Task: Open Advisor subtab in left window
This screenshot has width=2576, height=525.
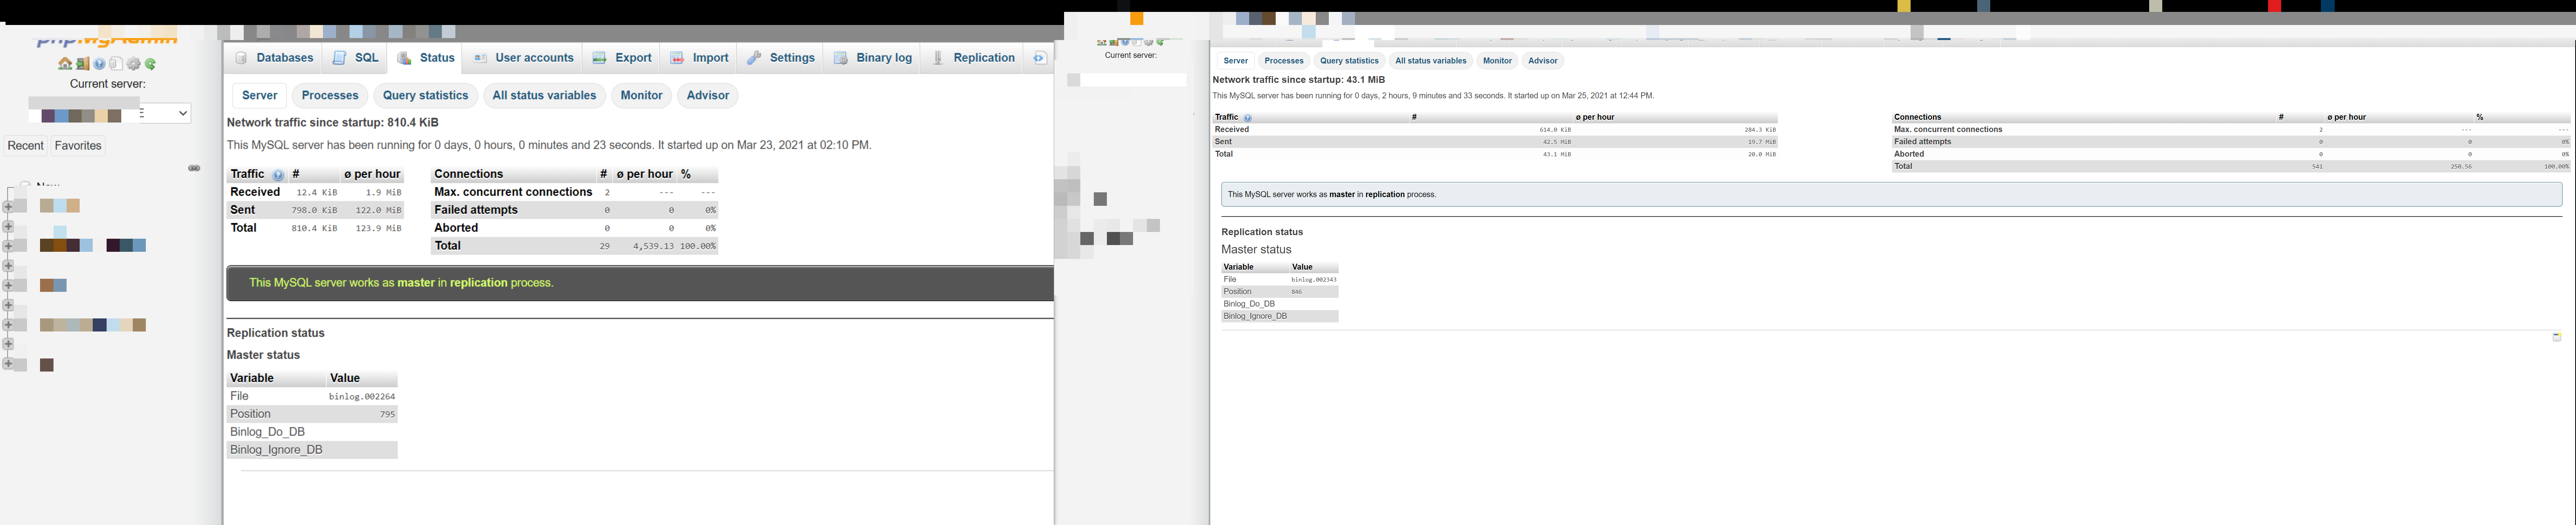Action: coord(708,95)
